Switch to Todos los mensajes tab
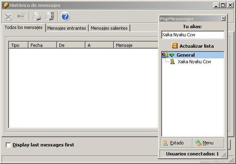236x164 pixels. [x=24, y=28]
